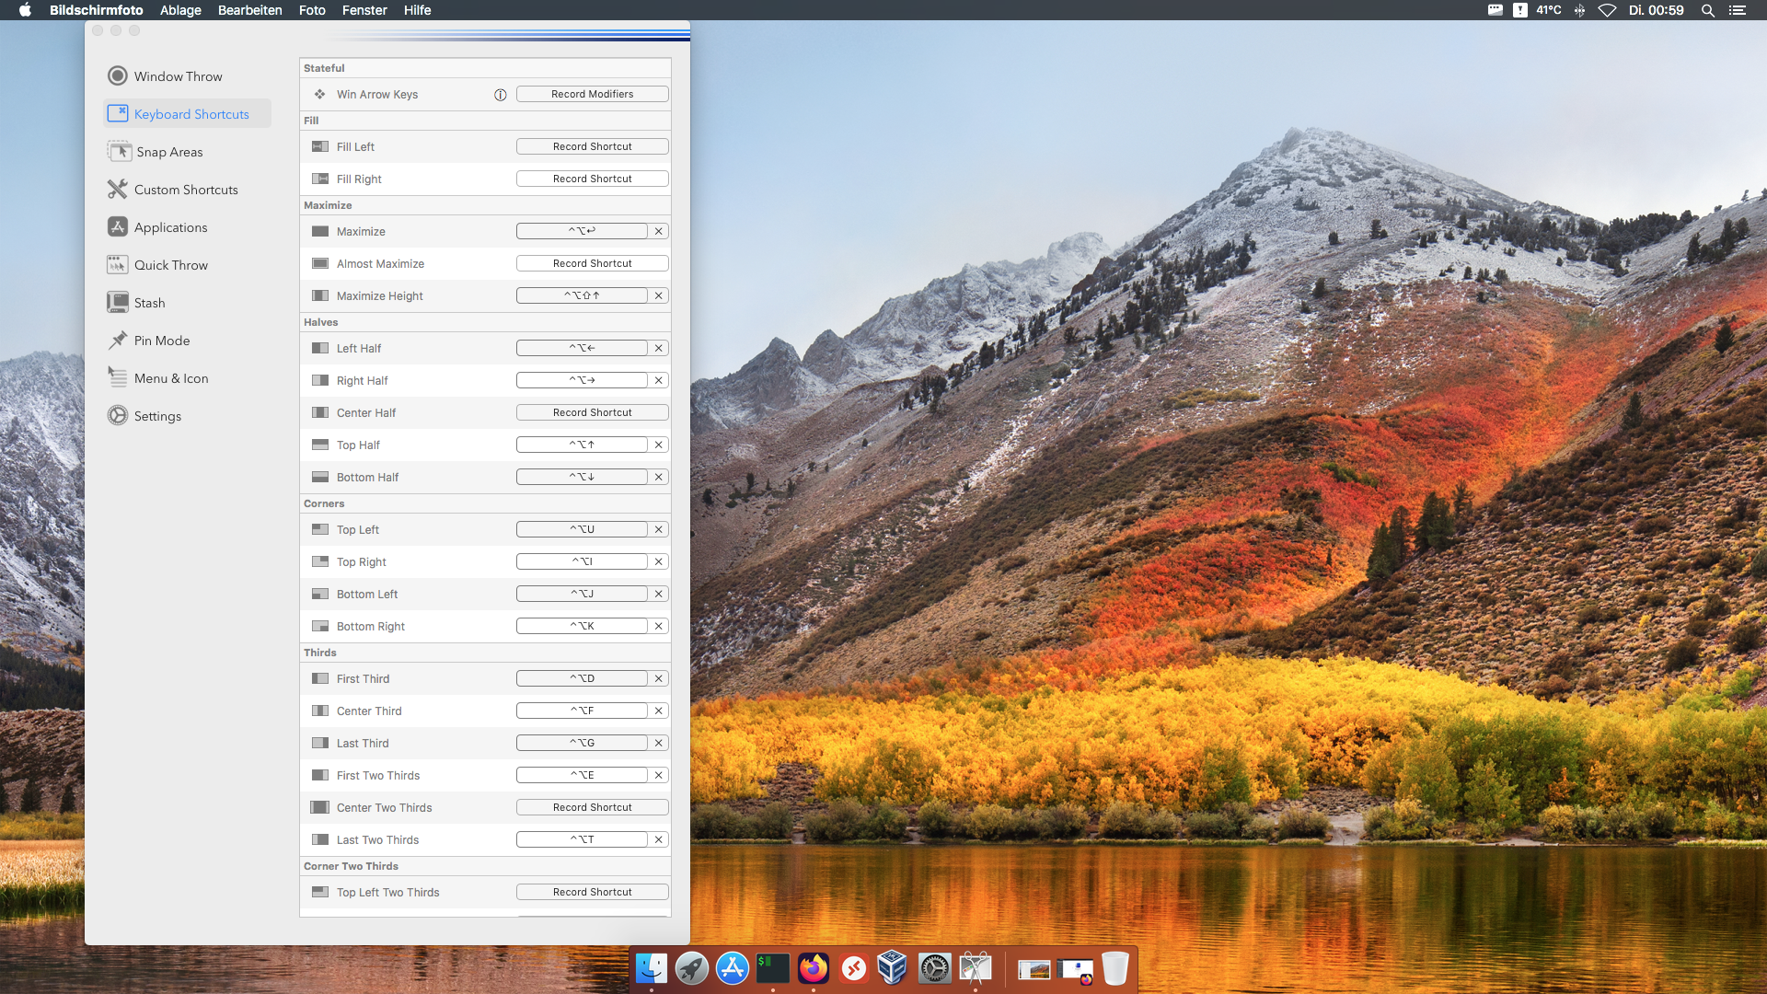Image resolution: width=1767 pixels, height=994 pixels.
Task: Open Custom Shortcuts pane
Action: point(185,190)
